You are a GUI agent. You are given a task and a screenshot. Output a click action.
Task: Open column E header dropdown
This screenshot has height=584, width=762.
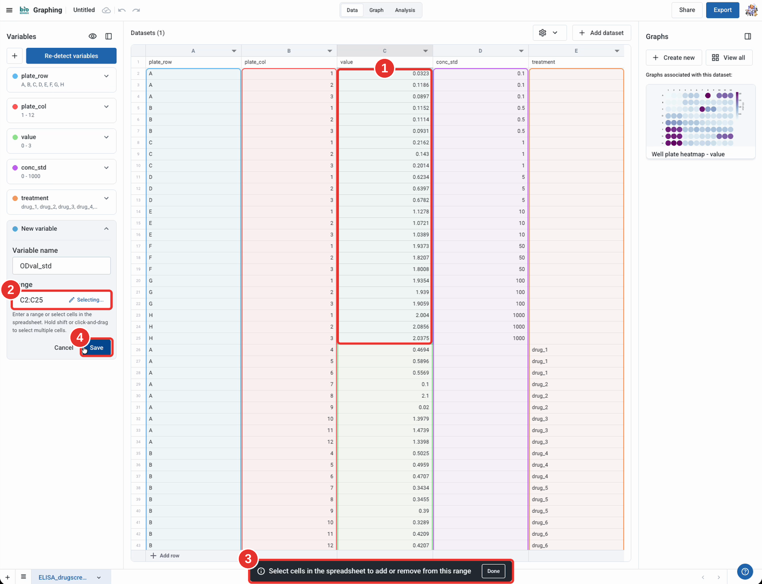click(x=617, y=51)
